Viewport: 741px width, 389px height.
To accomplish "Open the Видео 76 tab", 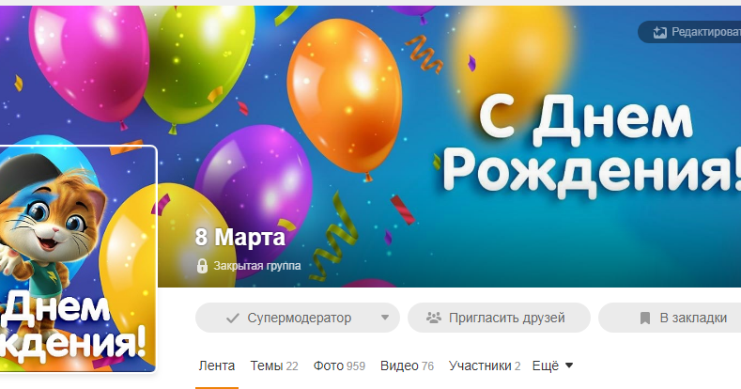I will [x=407, y=366].
